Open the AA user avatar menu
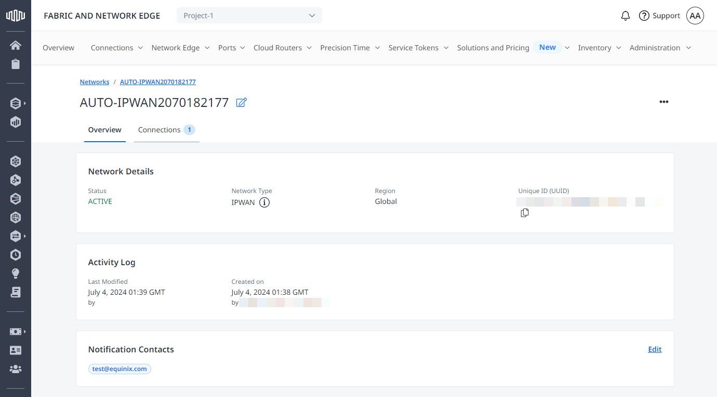This screenshot has height=397, width=717. click(695, 16)
